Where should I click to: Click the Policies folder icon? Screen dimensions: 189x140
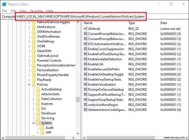point(34,84)
